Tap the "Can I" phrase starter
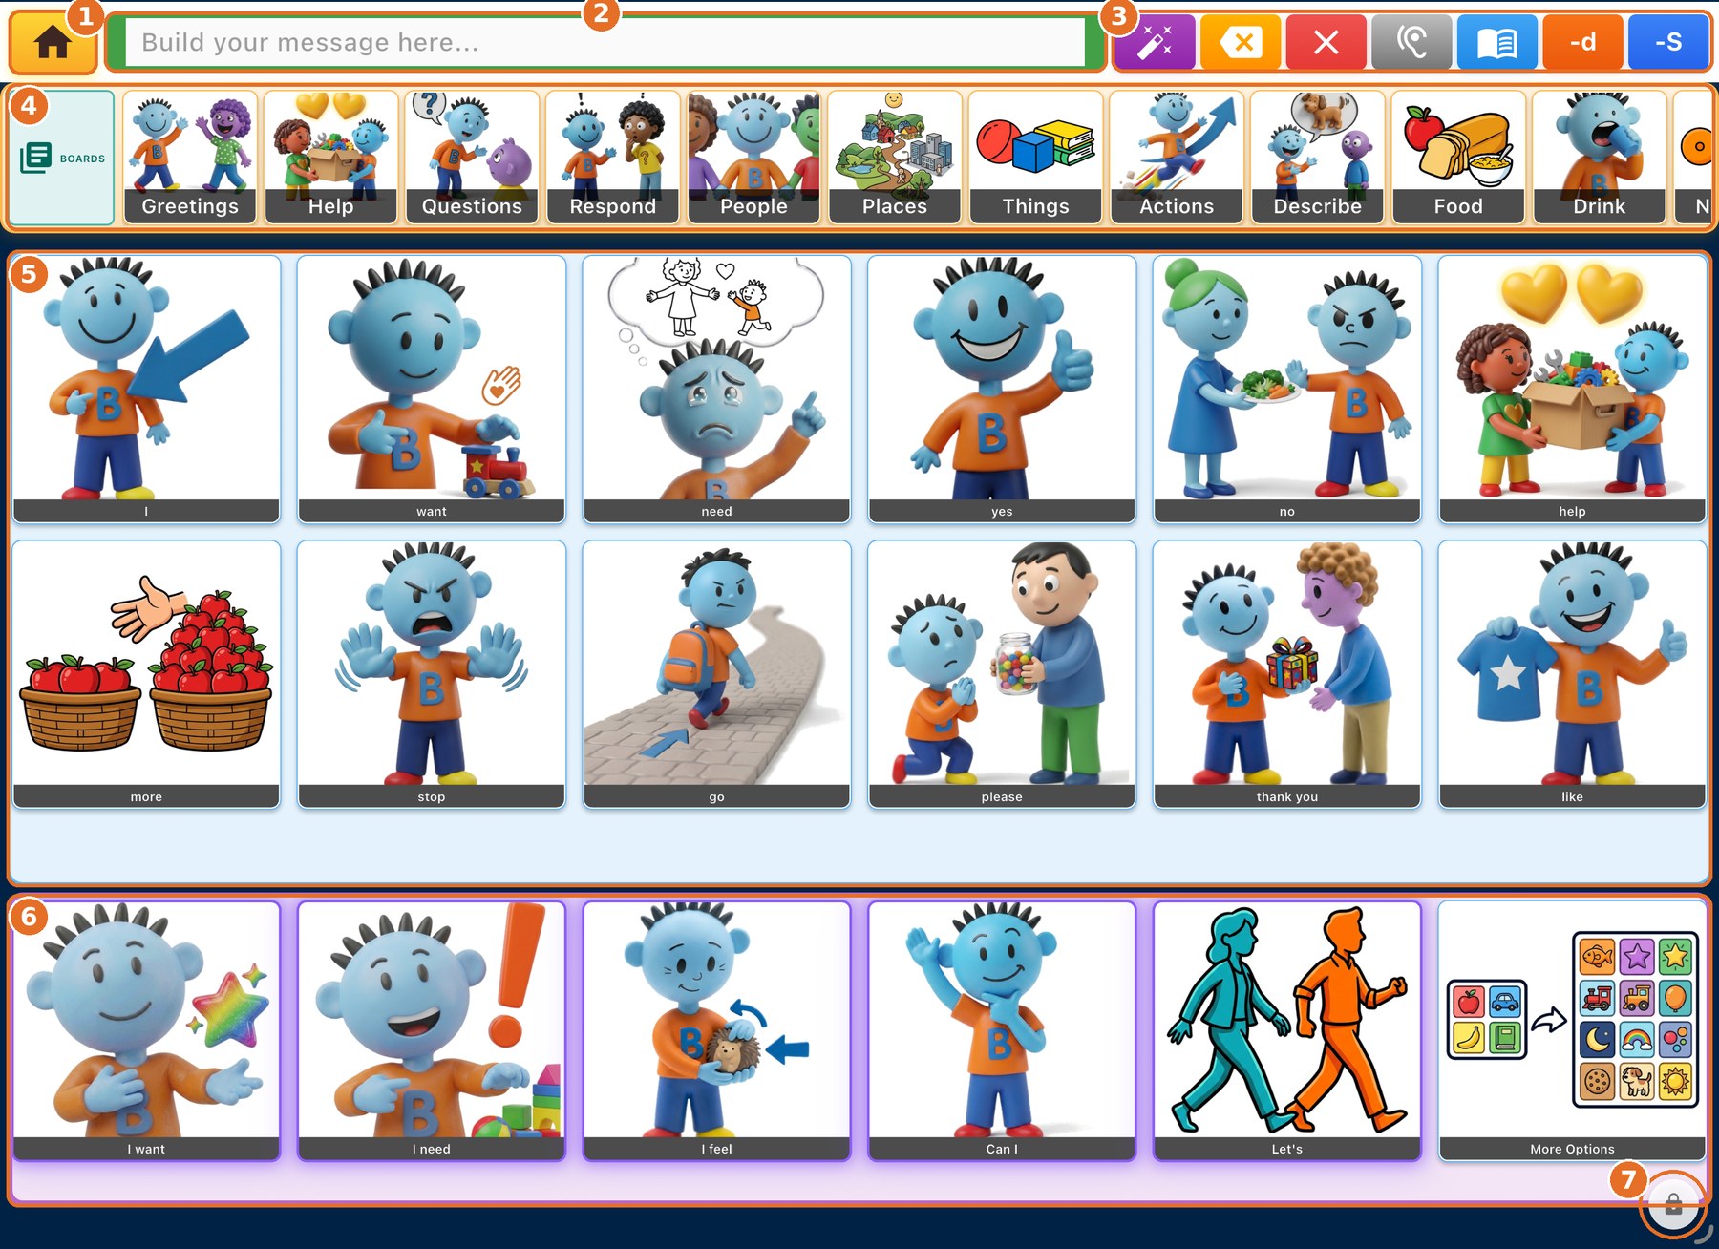Screen dimensions: 1719x1249 point(1002,1031)
